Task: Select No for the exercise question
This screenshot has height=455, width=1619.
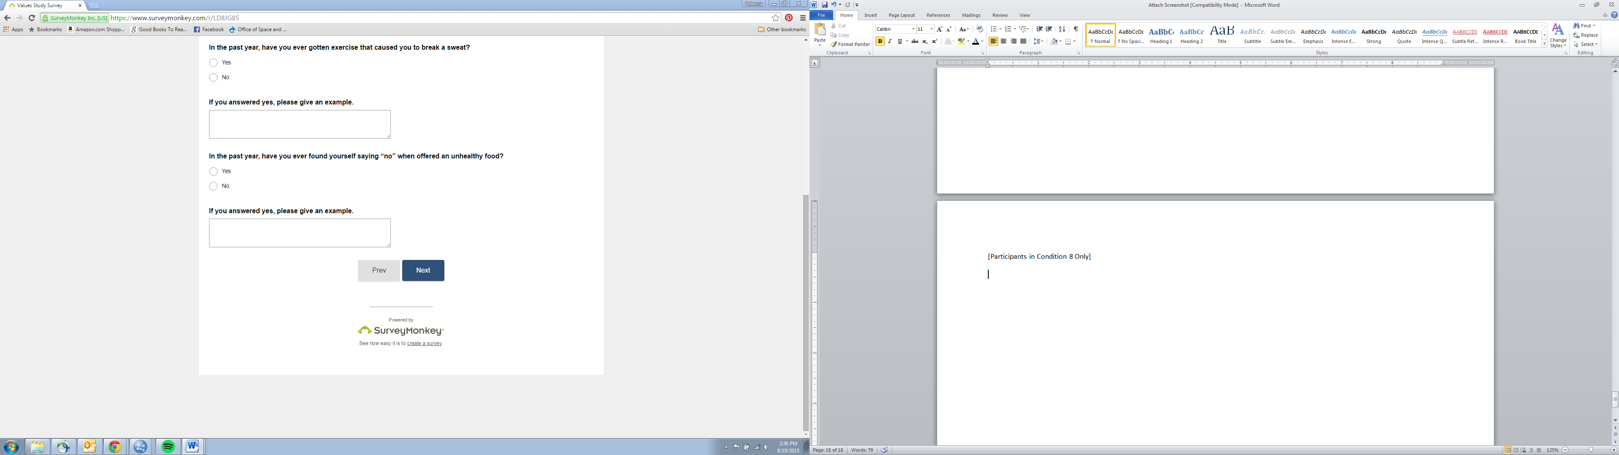Action: (x=214, y=77)
